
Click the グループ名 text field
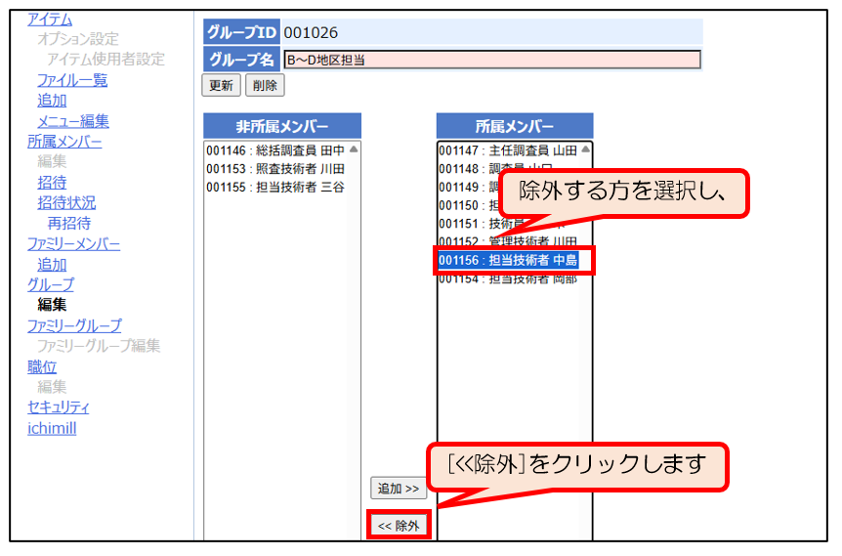tap(491, 60)
